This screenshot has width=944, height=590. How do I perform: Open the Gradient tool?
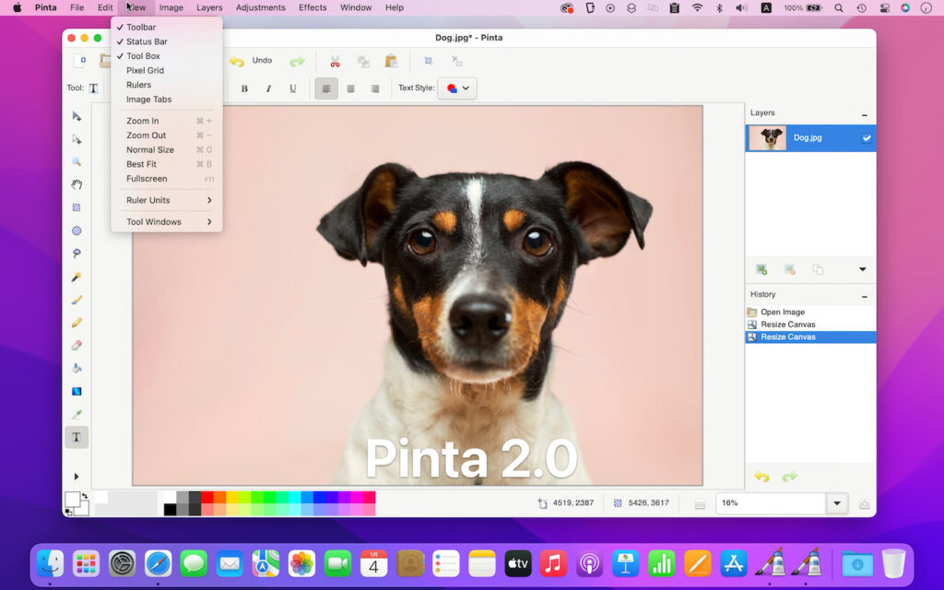77,391
